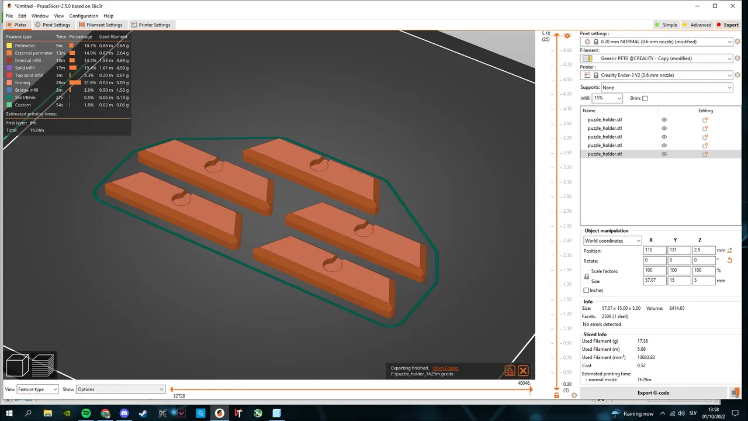The image size is (748, 421).
Task: Open the View Feature type dropdown
Action: 37,389
